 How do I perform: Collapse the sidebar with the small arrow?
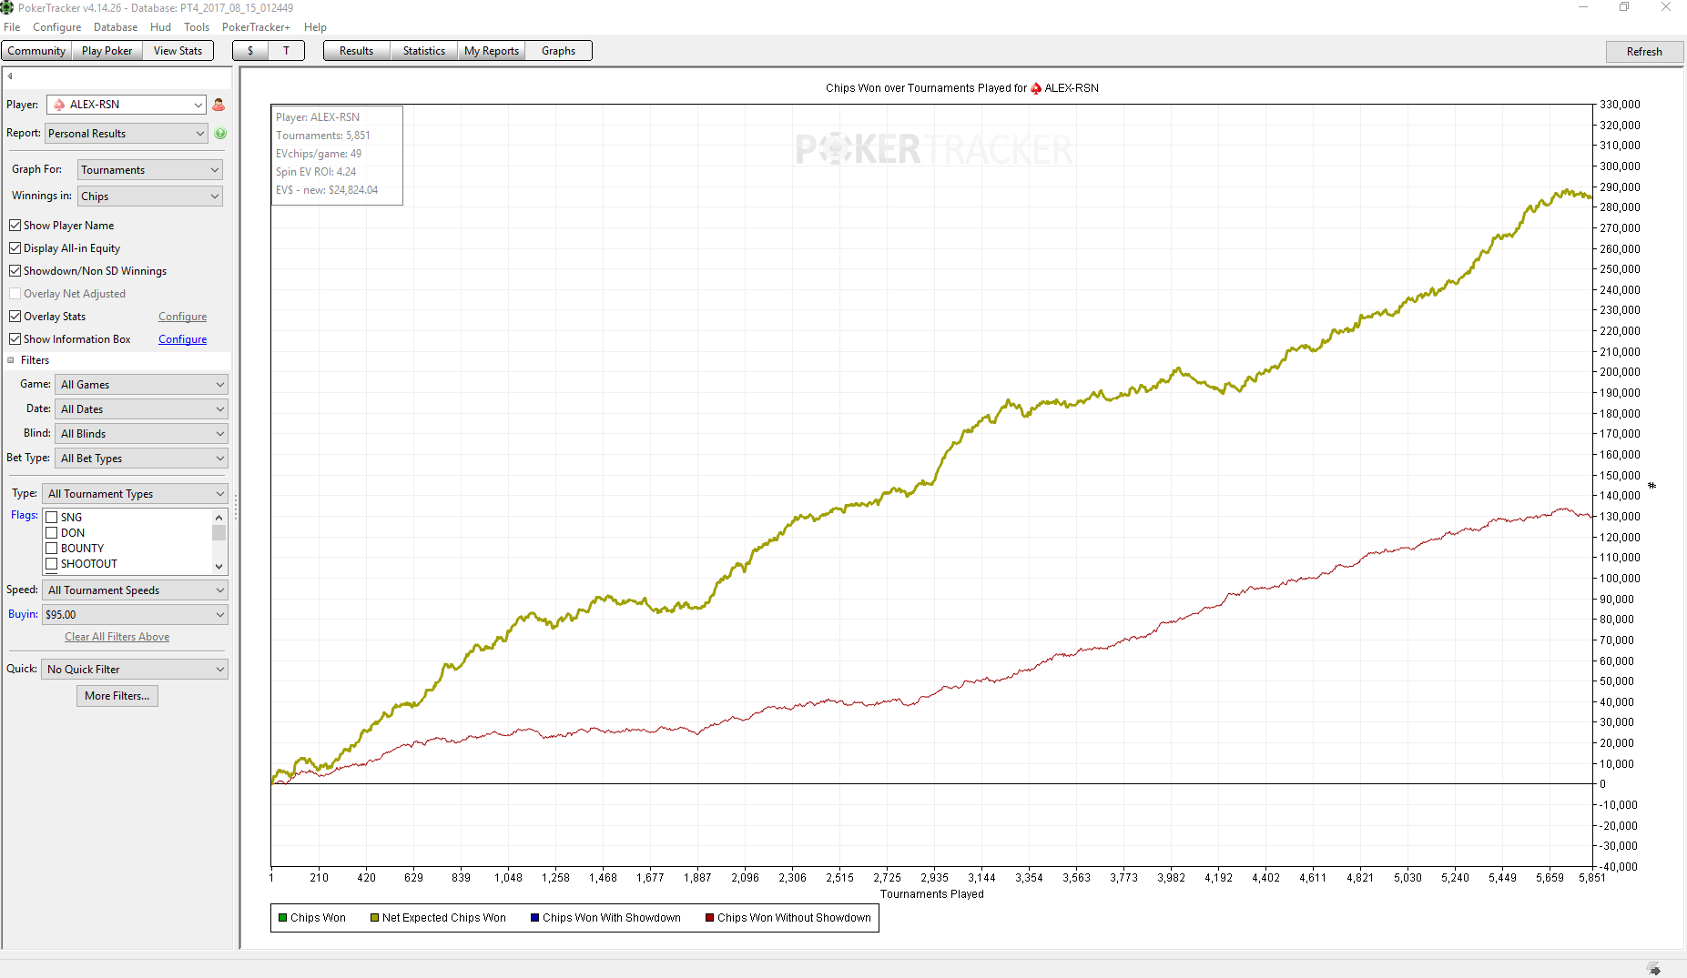[x=10, y=76]
